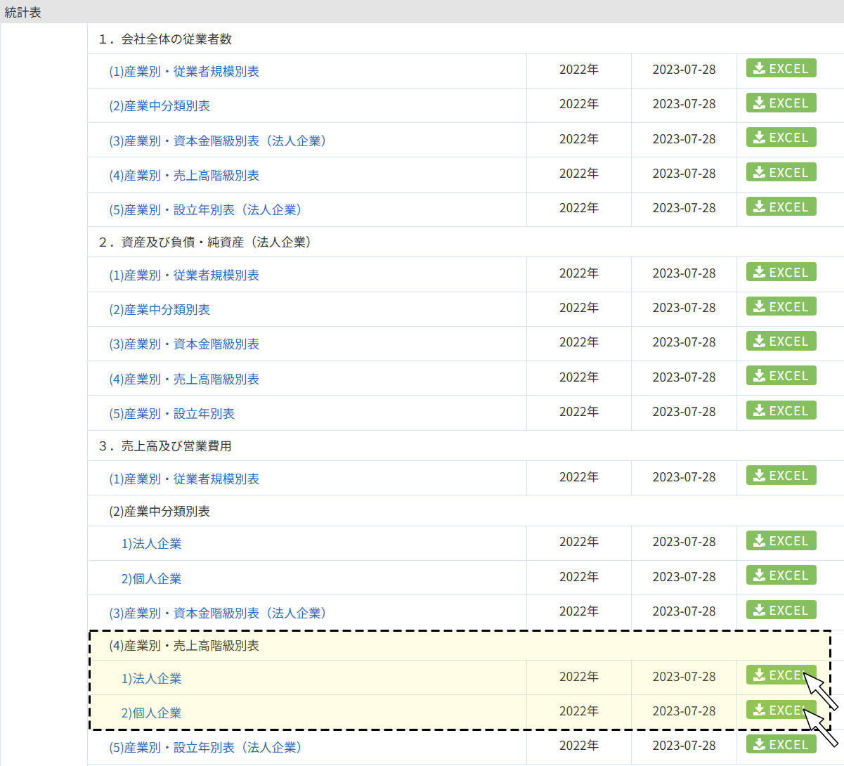Open section 1 link (5)産業別・設立年別表（法人企業）
The height and width of the screenshot is (766, 844).
(205, 210)
